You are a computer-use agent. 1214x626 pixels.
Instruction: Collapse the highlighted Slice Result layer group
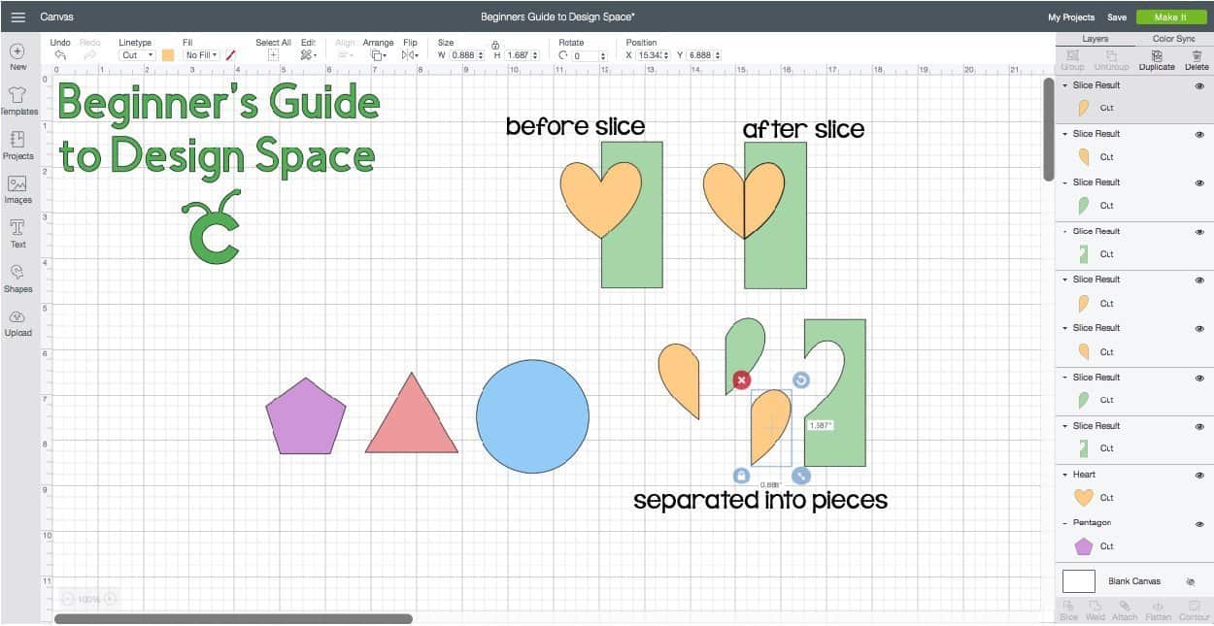point(1065,85)
